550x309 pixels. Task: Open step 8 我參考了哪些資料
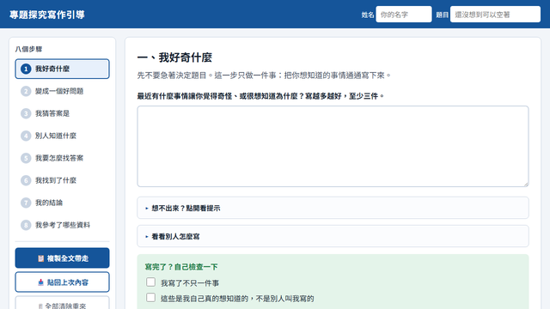[62, 225]
